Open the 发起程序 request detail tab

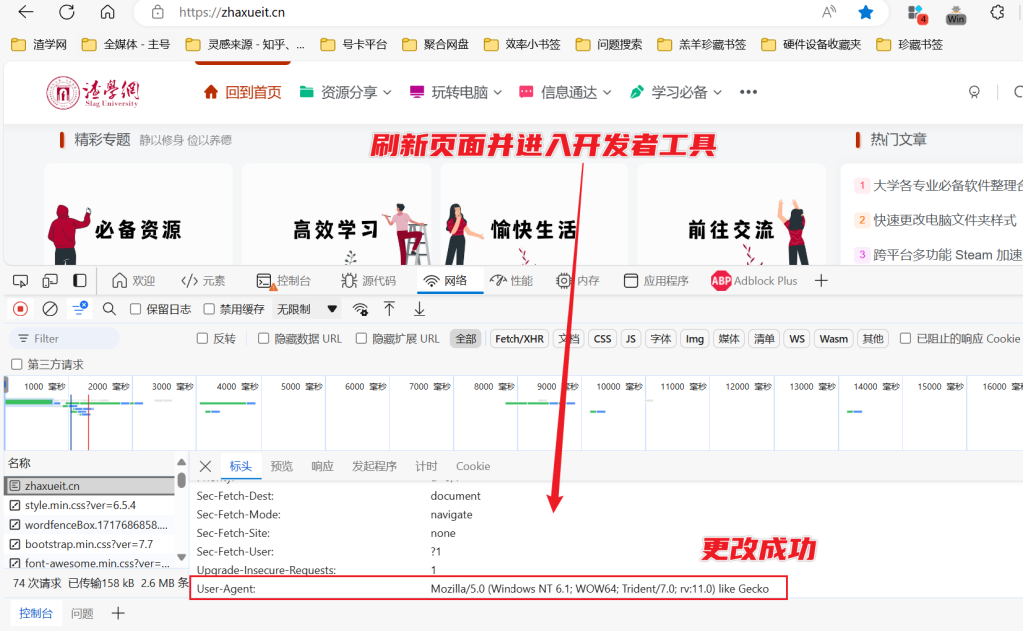click(x=374, y=466)
